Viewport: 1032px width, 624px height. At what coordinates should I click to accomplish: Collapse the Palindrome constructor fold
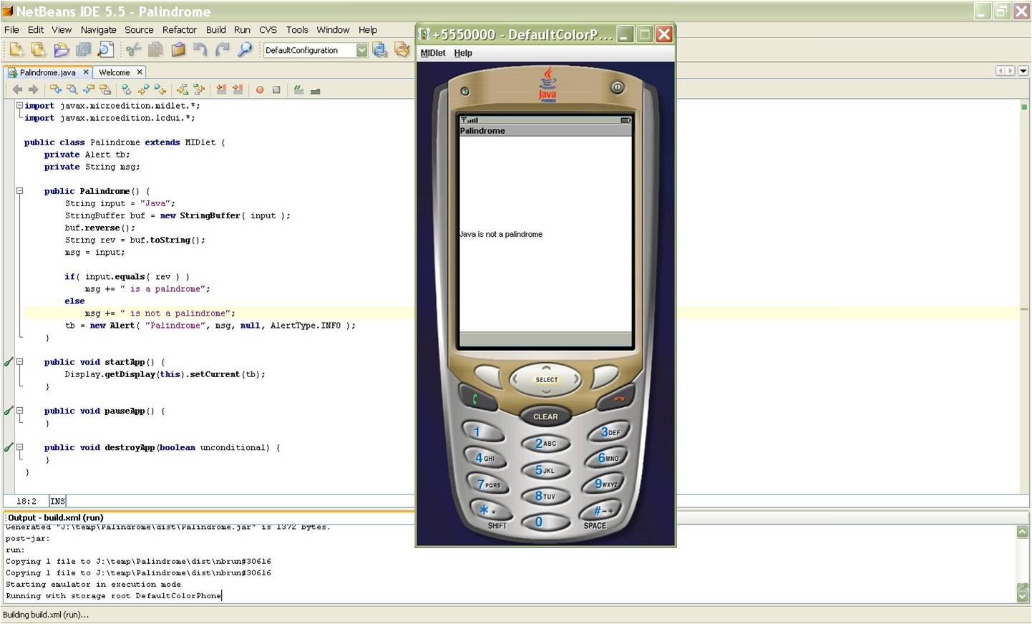pos(20,191)
